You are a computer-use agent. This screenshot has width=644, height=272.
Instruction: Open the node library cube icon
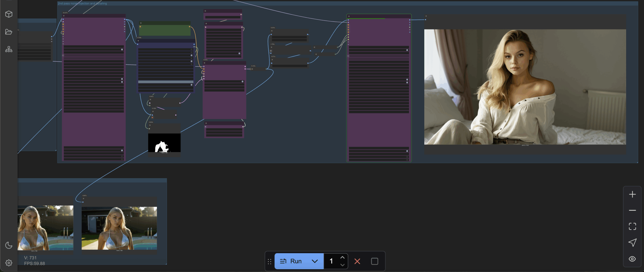(x=9, y=14)
